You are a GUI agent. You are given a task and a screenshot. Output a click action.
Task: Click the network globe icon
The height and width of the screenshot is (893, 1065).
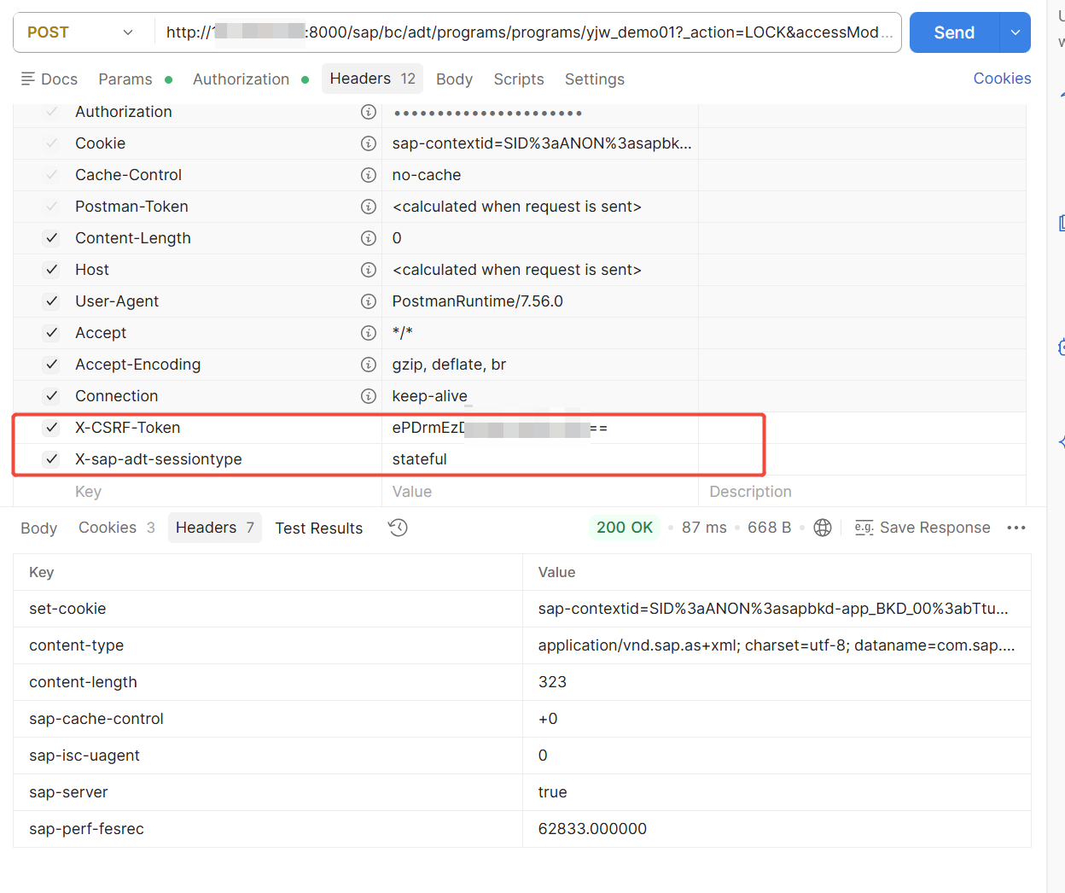[823, 528]
